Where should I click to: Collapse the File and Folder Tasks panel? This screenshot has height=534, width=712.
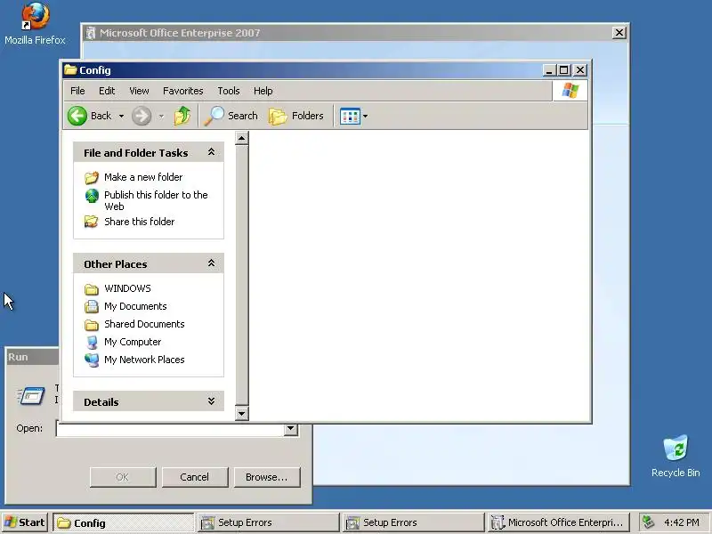pyautogui.click(x=211, y=152)
